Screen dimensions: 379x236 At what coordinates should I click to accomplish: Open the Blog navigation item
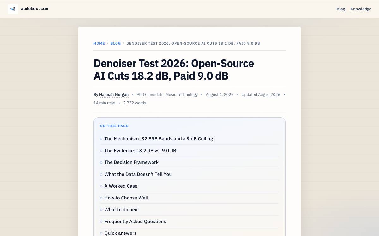tap(341, 9)
